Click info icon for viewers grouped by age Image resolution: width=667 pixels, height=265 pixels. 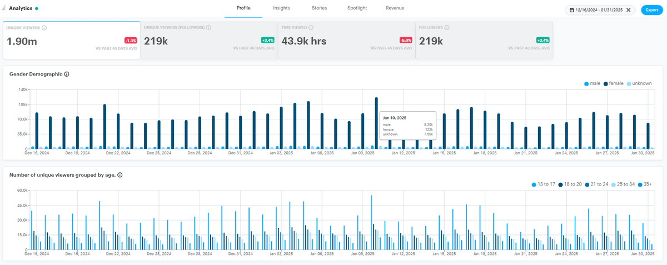(x=120, y=175)
